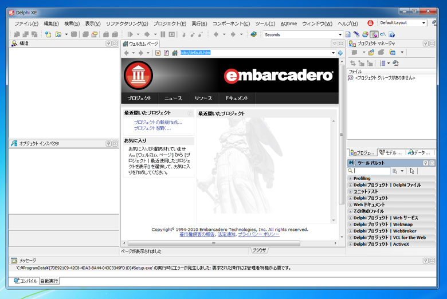Open the ファイル(F) menu
The image size is (447, 299).
(26, 23)
